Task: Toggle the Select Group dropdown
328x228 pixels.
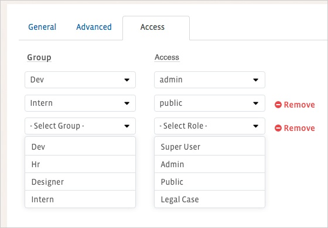Action: [x=80, y=126]
